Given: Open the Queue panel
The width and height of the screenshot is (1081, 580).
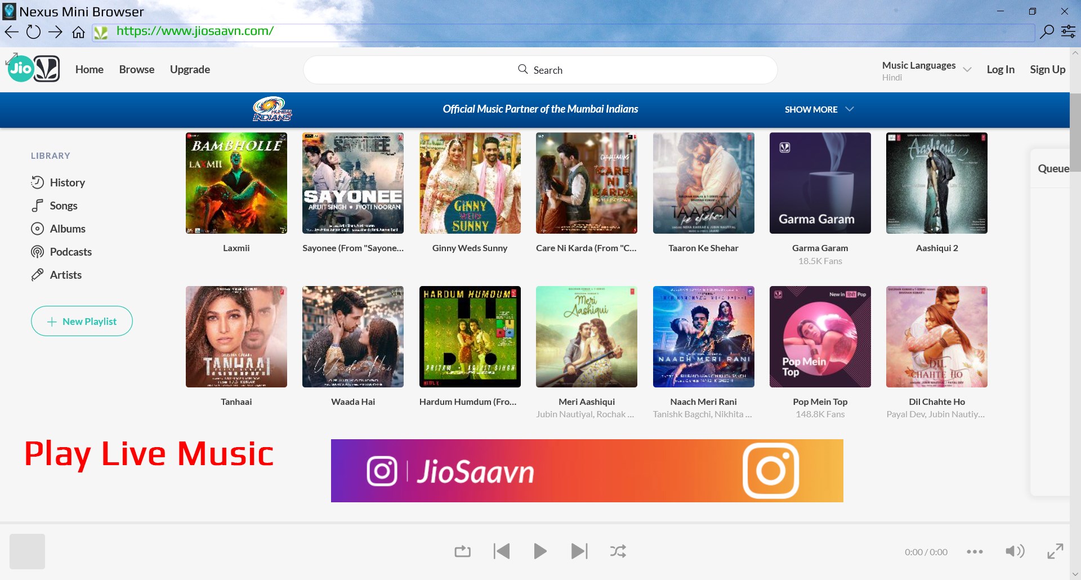Looking at the screenshot, I should 1053,168.
